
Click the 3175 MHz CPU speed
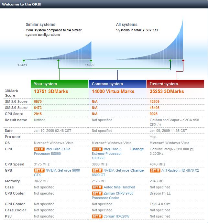(42, 164)
